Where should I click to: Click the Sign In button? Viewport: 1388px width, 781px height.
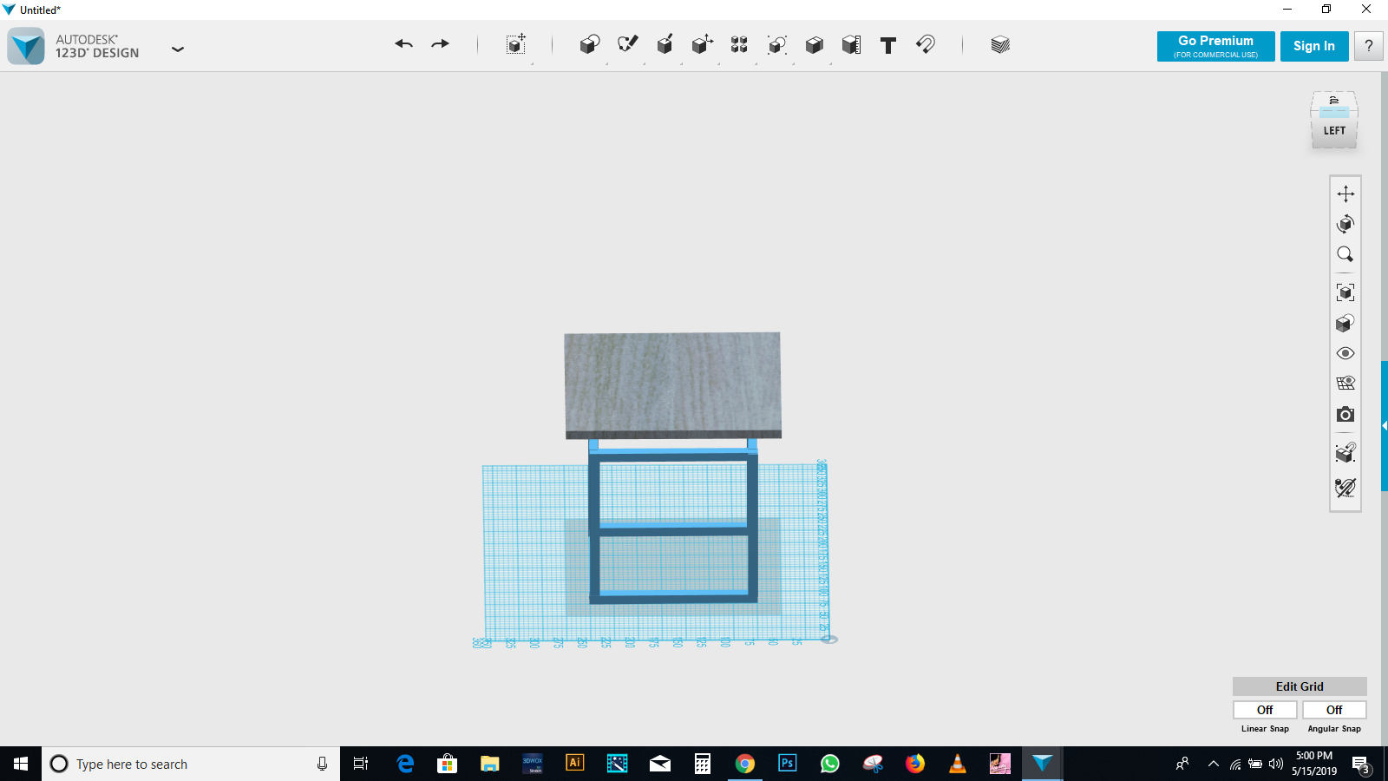click(1313, 46)
